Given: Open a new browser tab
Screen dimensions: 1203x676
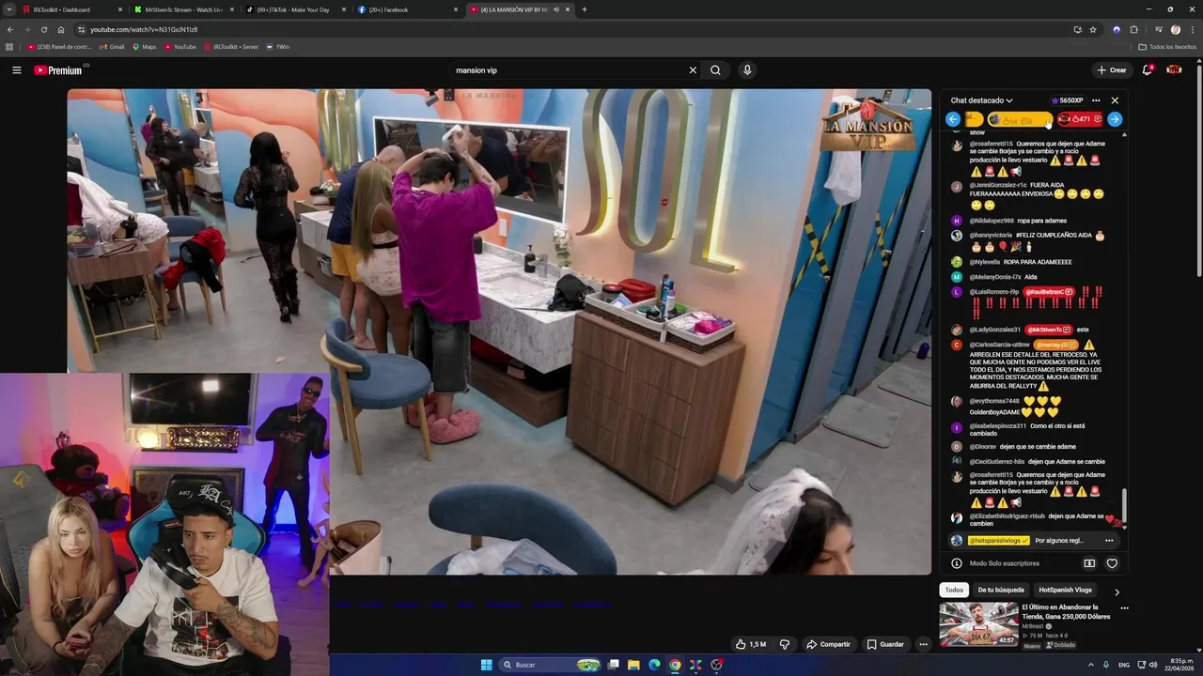Looking at the screenshot, I should tap(585, 9).
